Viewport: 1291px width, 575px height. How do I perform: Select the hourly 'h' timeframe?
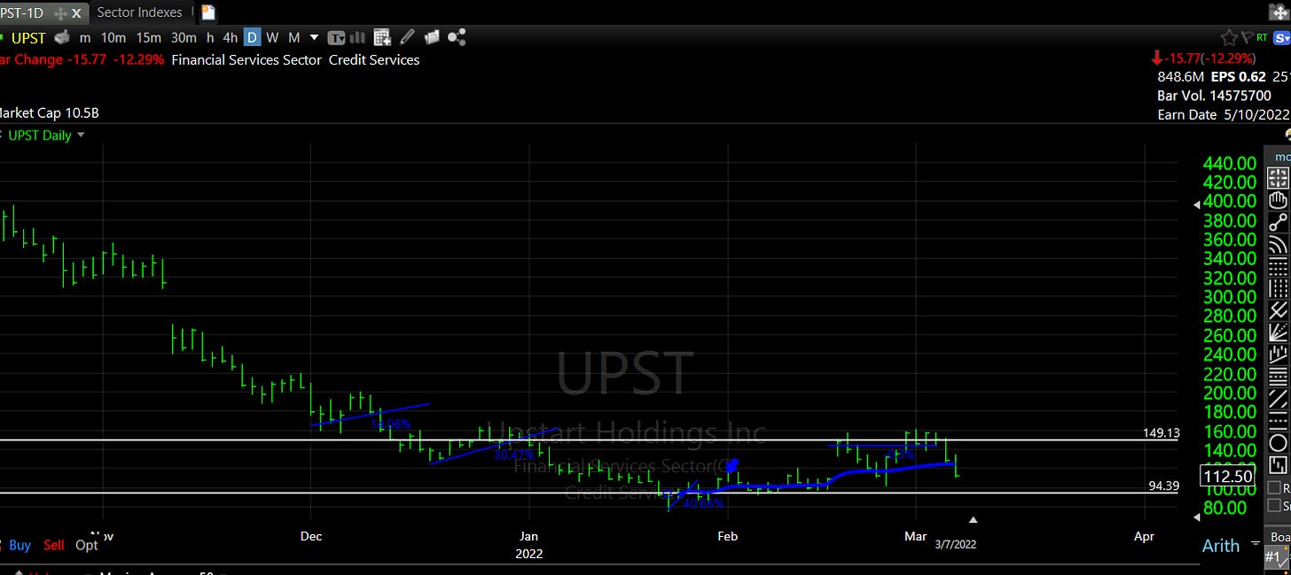click(x=210, y=37)
